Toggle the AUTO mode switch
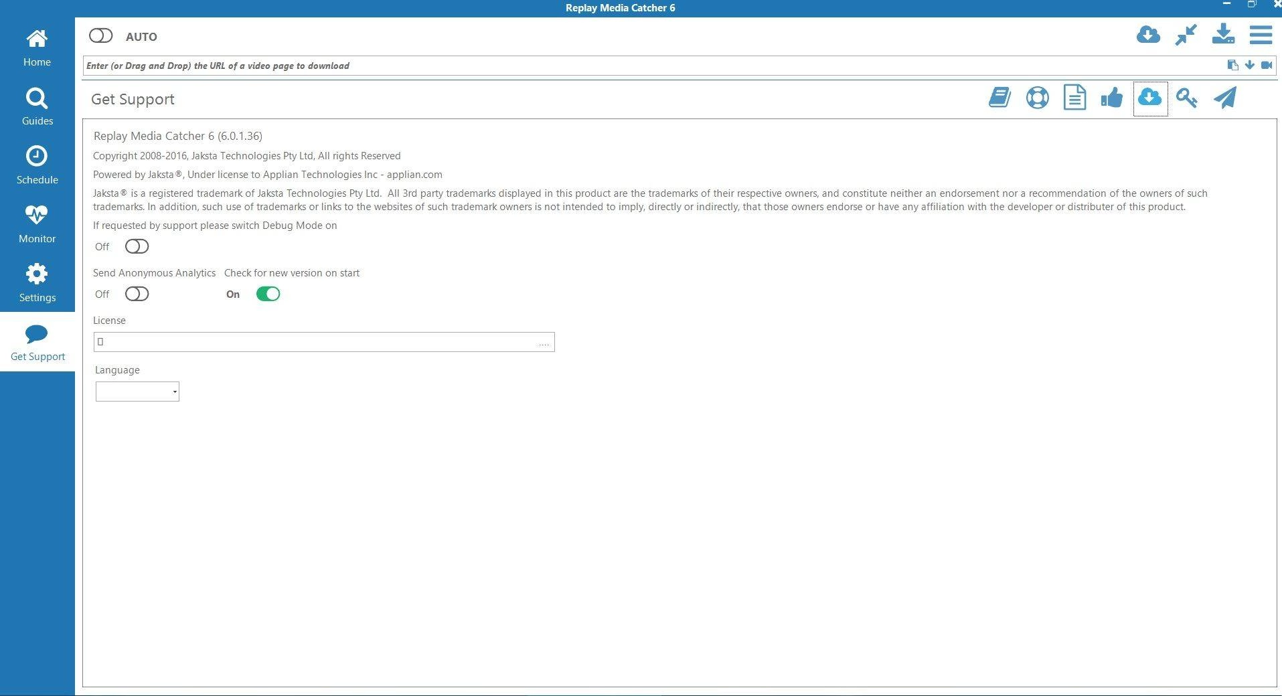Screen dimensions: 1282x696 tap(101, 35)
